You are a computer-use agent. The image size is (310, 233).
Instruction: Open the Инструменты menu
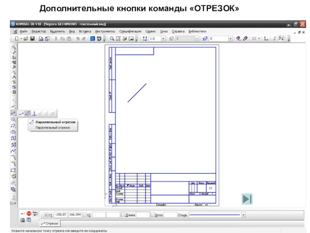click(105, 31)
